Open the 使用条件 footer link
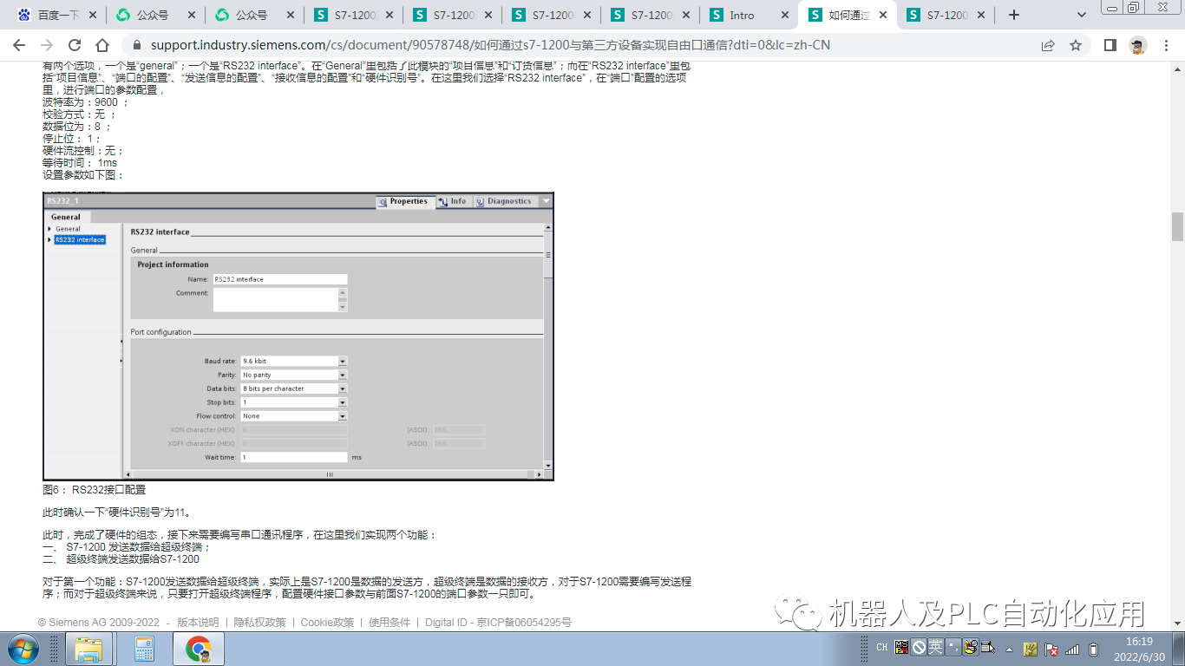The image size is (1185, 666). tap(390, 623)
